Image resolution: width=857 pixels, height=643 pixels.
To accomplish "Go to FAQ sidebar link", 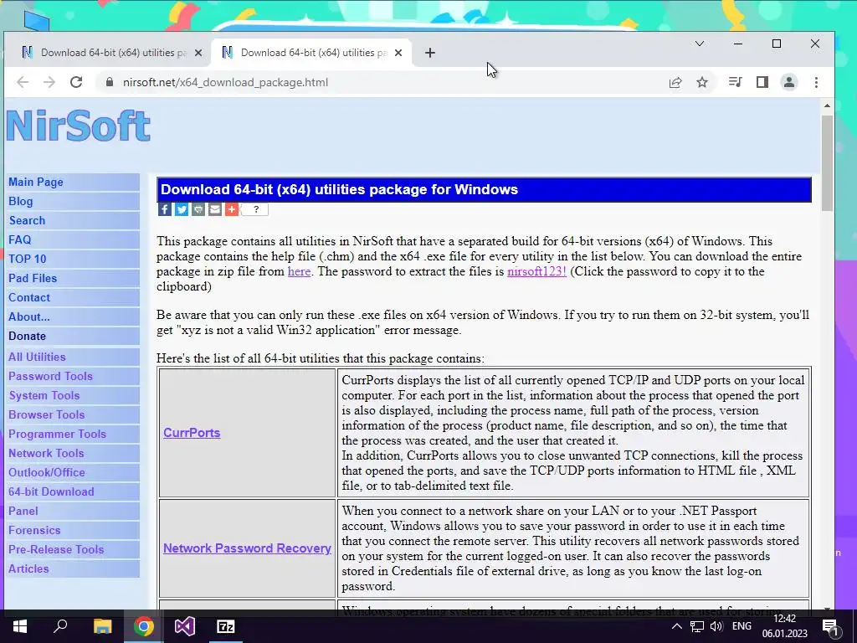I will click(19, 239).
